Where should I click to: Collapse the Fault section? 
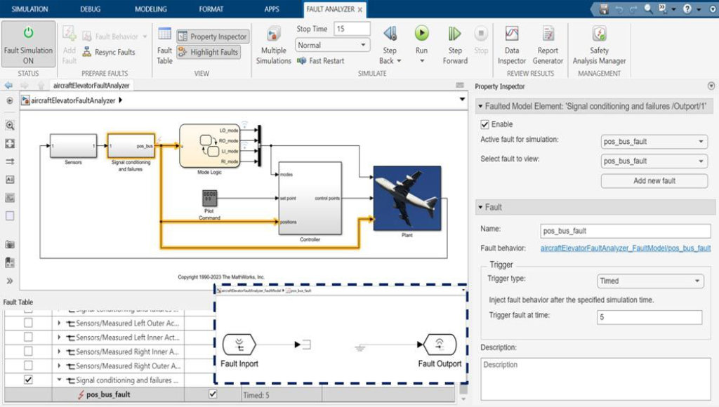pos(480,207)
